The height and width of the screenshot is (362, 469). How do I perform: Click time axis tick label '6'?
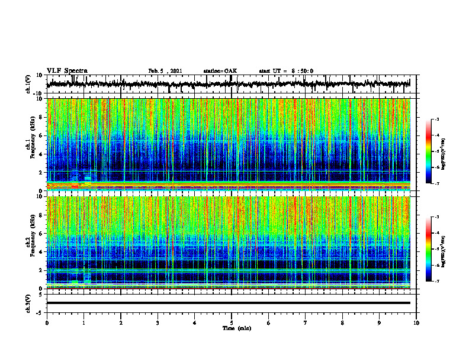point(269,323)
